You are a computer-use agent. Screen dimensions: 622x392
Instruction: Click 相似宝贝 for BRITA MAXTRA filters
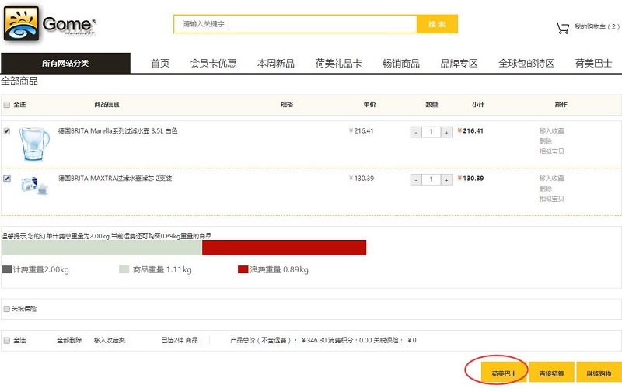click(552, 199)
